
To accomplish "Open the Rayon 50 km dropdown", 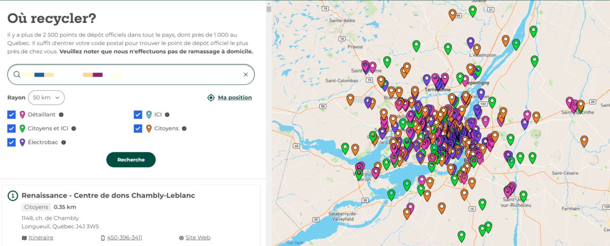I will tap(46, 97).
